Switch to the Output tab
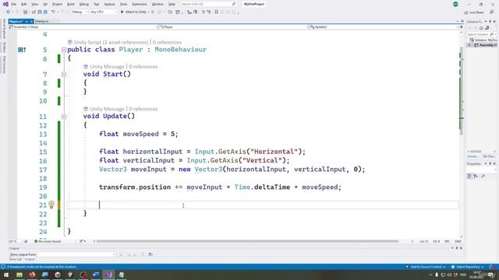 pos(30,259)
